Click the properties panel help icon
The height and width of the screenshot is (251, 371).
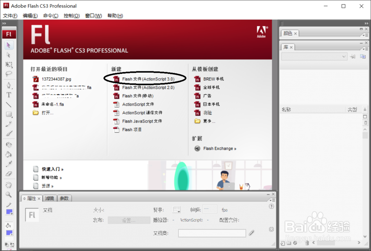pyautogui.click(x=272, y=206)
